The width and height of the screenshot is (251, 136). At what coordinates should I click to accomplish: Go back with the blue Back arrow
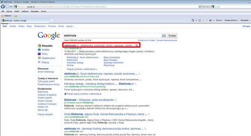tap(3, 7)
